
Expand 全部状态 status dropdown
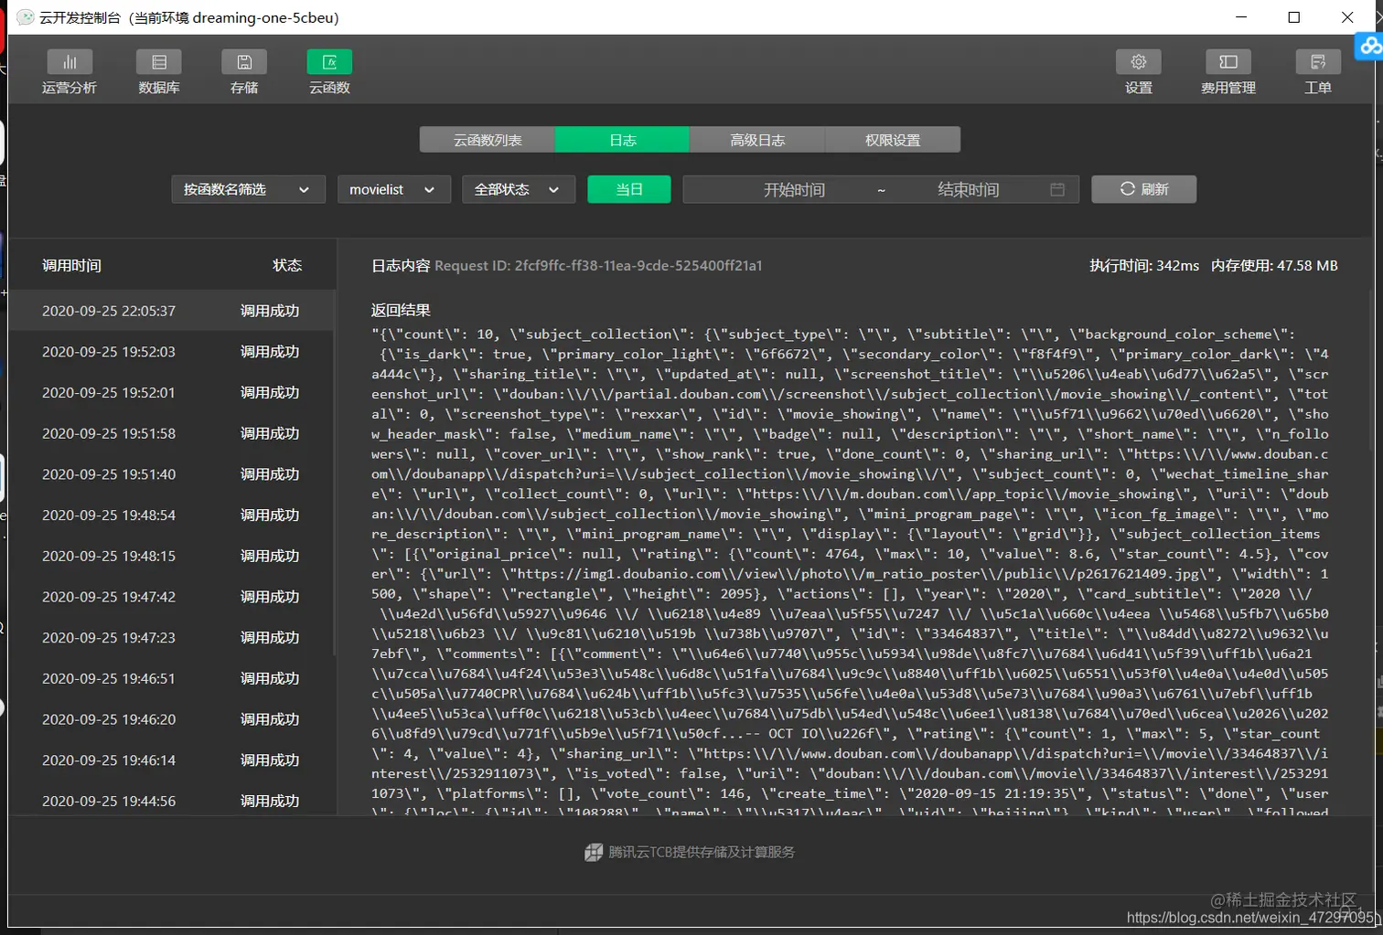tap(519, 189)
